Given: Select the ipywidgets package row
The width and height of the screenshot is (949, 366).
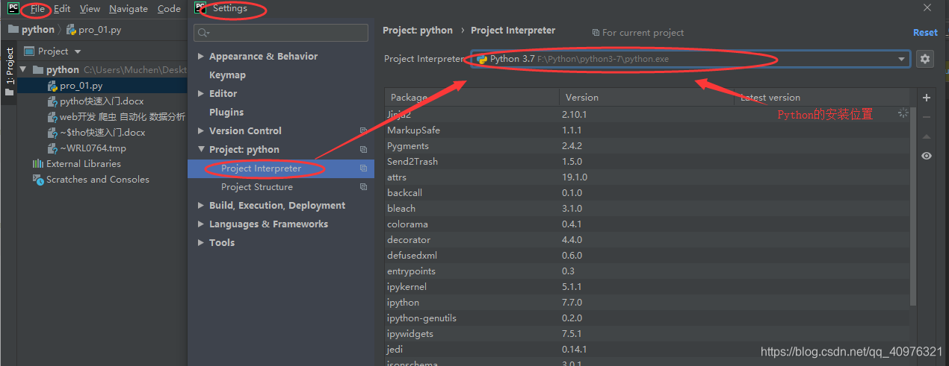Looking at the screenshot, I should tap(647, 333).
